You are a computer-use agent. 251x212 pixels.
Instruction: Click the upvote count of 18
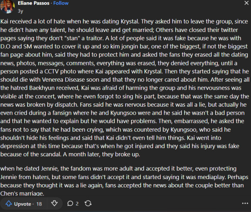39,204
